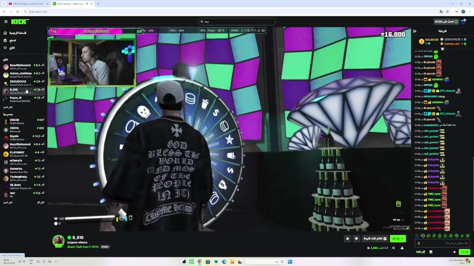
Task: Click the B_B10 streamer avatar below video
Action: (58, 241)
